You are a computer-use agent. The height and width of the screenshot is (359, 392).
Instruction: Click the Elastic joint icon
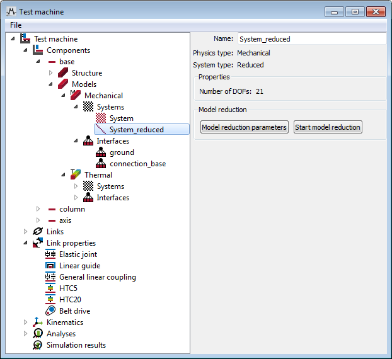tap(50, 254)
